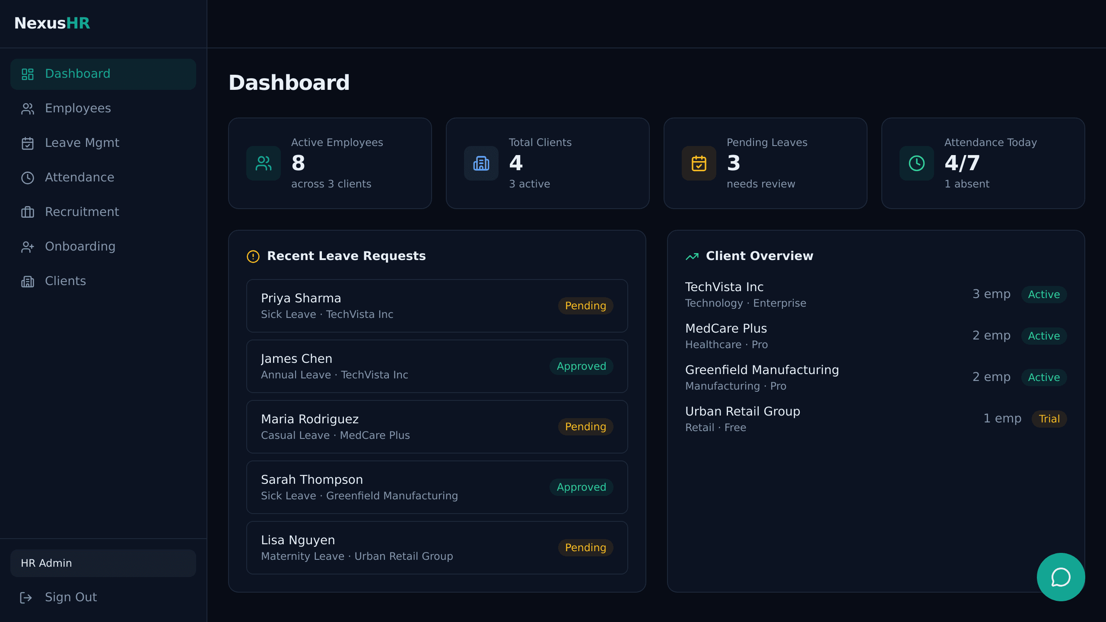Click the Recruitment briefcase icon
1106x622 pixels.
pos(28,213)
